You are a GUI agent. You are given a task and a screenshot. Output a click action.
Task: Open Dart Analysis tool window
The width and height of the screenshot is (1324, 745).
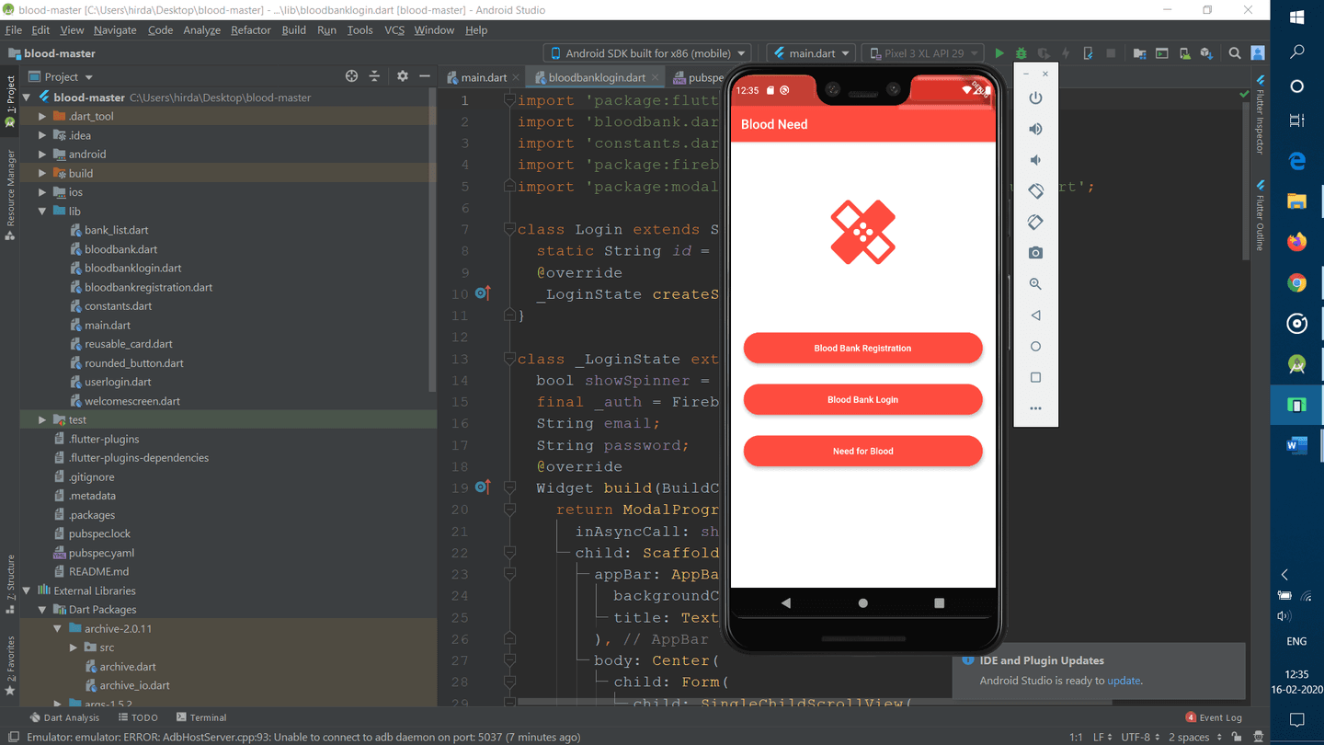pos(63,717)
